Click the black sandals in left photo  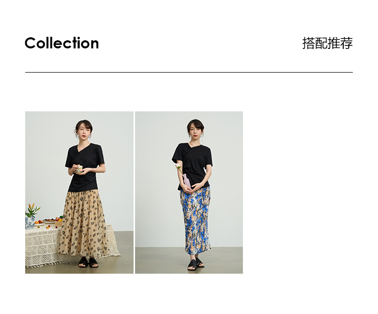(x=88, y=263)
